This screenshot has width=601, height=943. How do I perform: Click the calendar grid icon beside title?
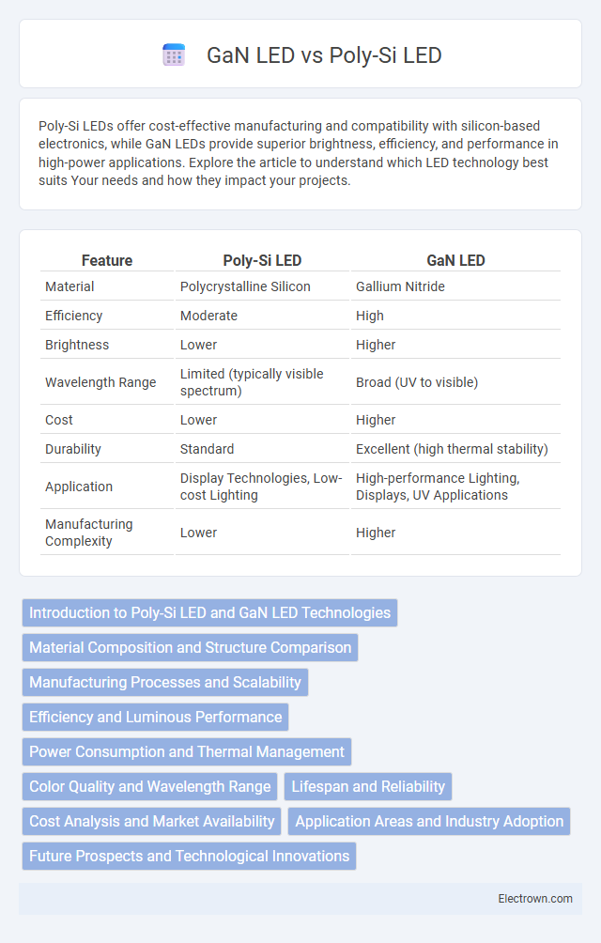tap(174, 54)
